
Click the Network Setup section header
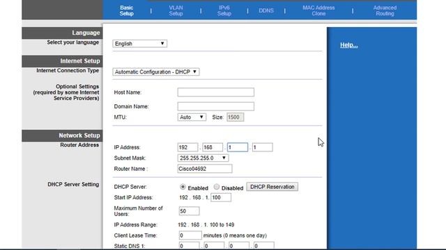(62, 135)
